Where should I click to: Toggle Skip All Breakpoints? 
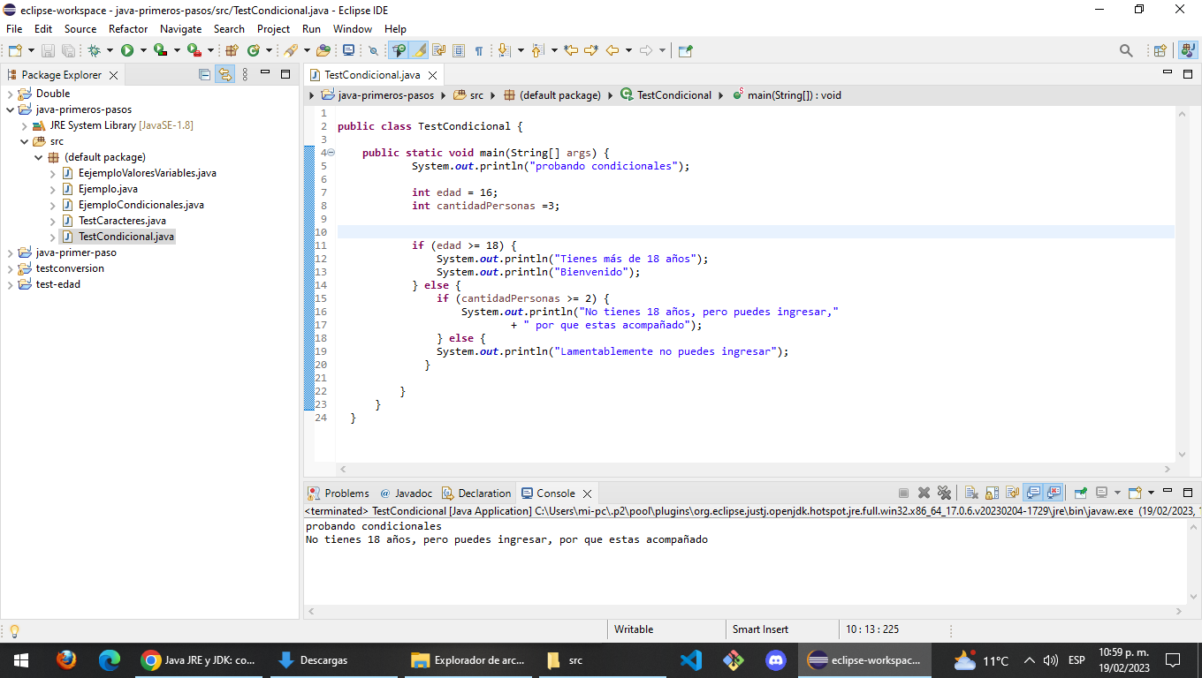pos(373,51)
